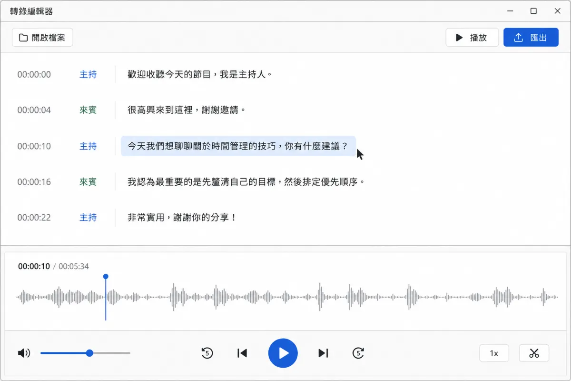571x381 pixels.
Task: Click current time 00:00:10 above waveform
Action: click(34, 266)
